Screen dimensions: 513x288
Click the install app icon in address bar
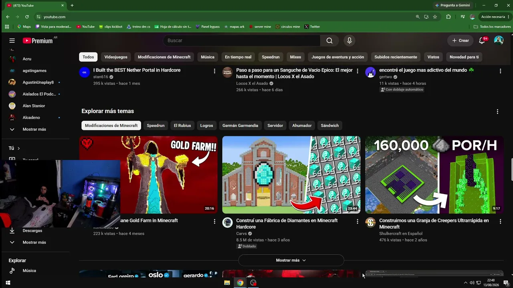tap(426, 17)
